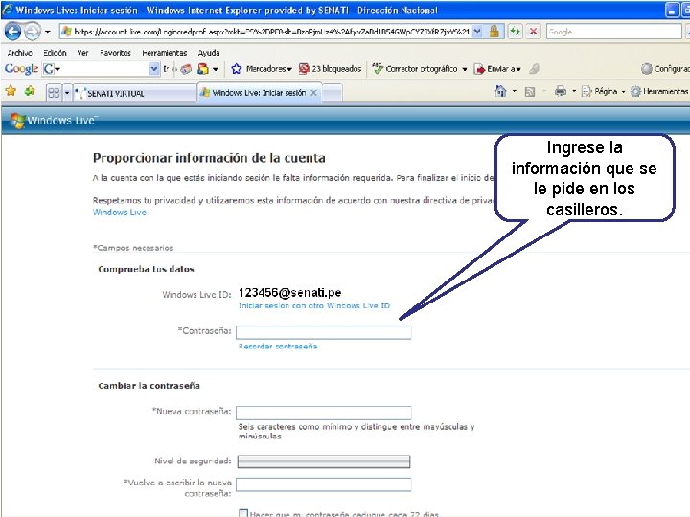Click the Recordar contraseña link
This screenshot has height=517, width=690.
click(278, 346)
